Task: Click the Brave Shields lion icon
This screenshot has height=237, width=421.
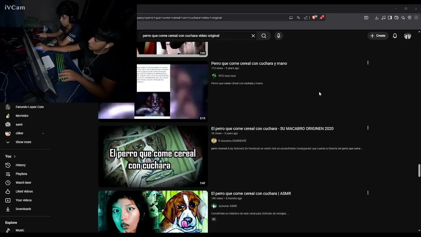Action: click(x=314, y=17)
